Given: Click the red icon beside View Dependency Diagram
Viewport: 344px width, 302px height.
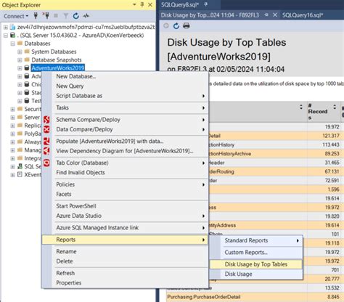Looking at the screenshot, I should point(46,151).
